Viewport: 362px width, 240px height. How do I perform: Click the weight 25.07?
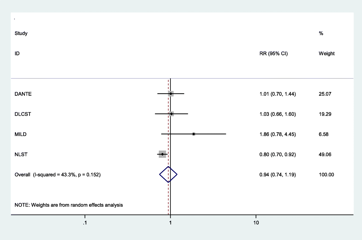[x=325, y=94]
